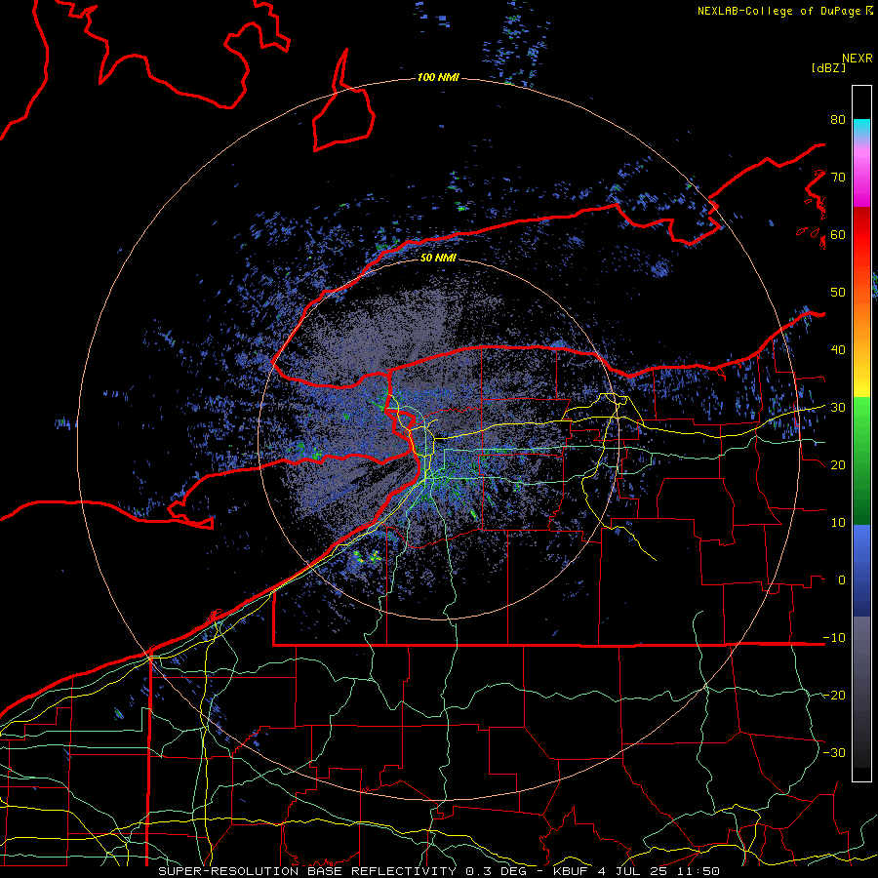
Task: Click the -30 value on the dBZ scale
Action: 834,753
